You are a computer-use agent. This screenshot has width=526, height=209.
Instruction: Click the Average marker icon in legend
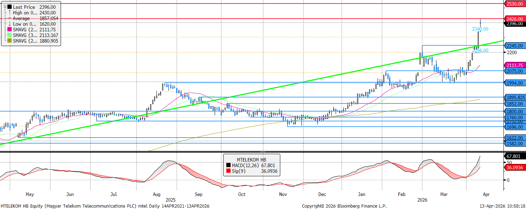(9, 18)
